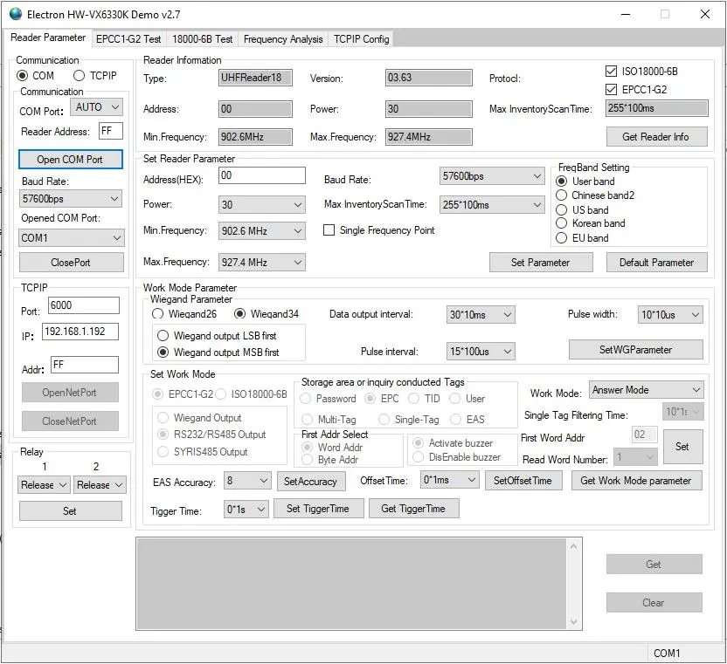Viewport: 727px width, 664px height.
Task: Click the SetWGParameter button
Action: click(x=635, y=350)
